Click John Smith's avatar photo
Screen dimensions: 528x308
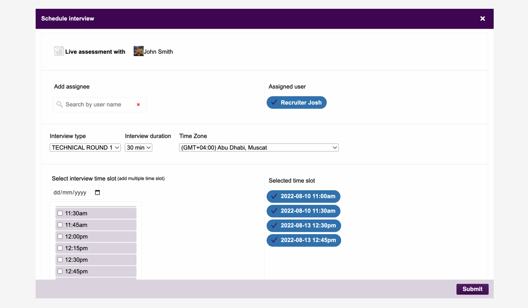(139, 51)
